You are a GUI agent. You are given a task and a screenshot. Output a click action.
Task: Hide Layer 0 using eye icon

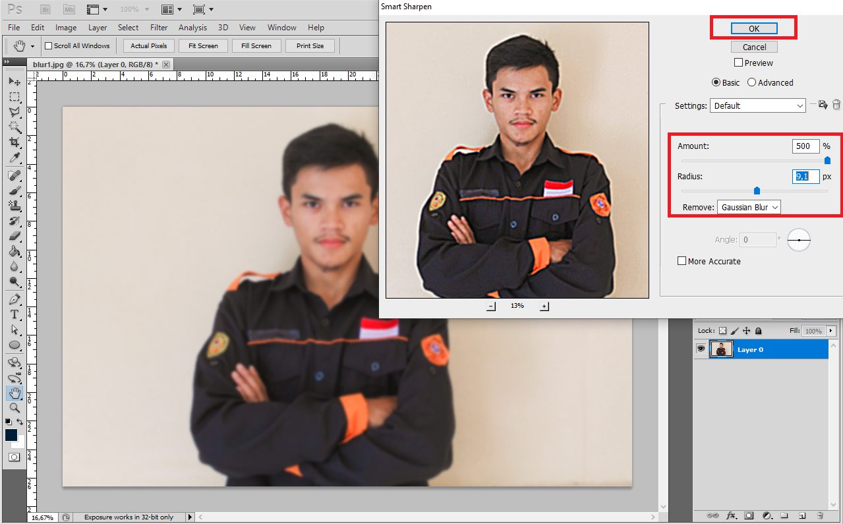click(x=701, y=349)
